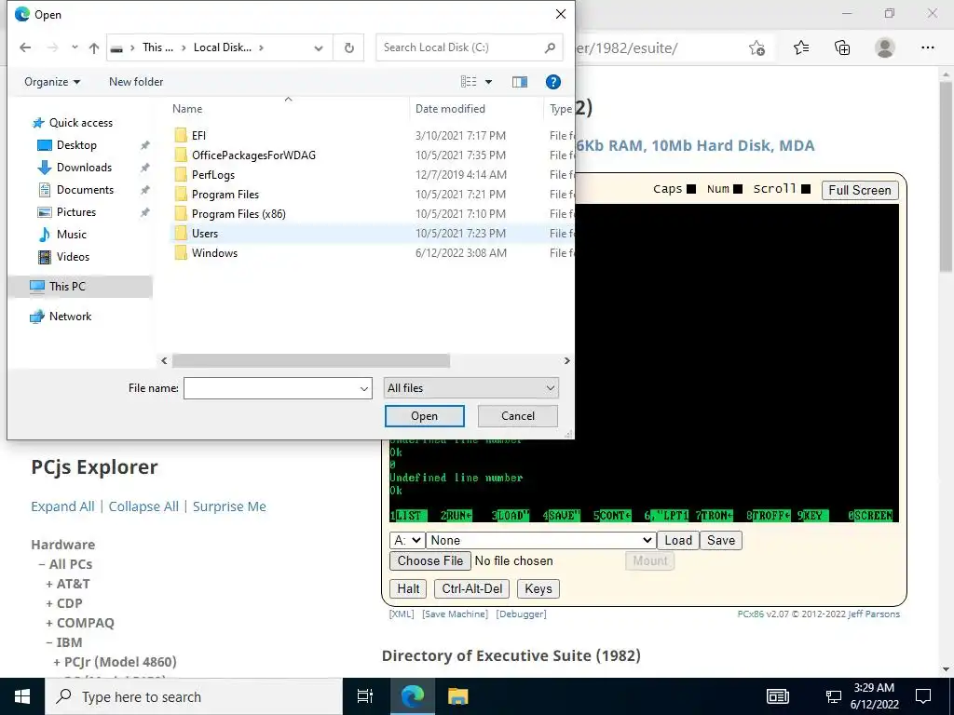Go to Documents in navigation pane
954x715 pixels.
pyautogui.click(x=85, y=190)
